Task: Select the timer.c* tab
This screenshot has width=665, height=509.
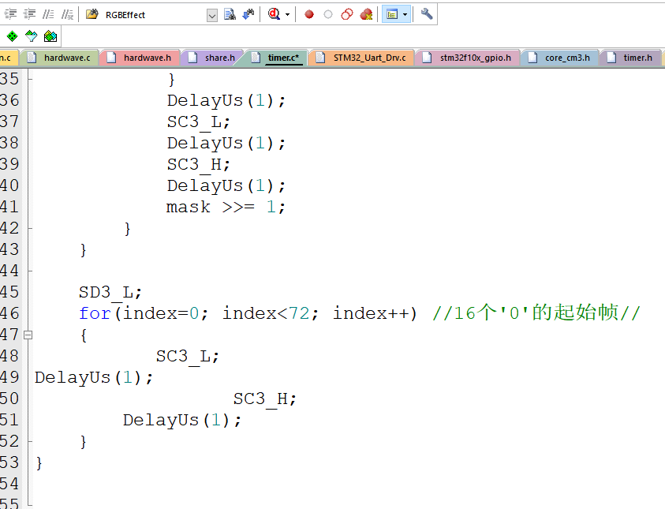Action: [x=277, y=58]
